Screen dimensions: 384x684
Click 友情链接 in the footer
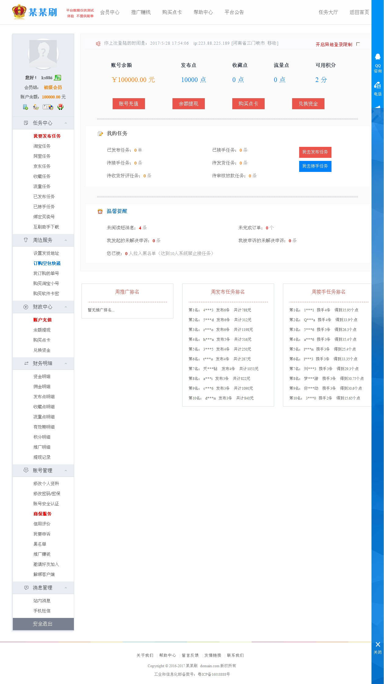pyautogui.click(x=213, y=655)
